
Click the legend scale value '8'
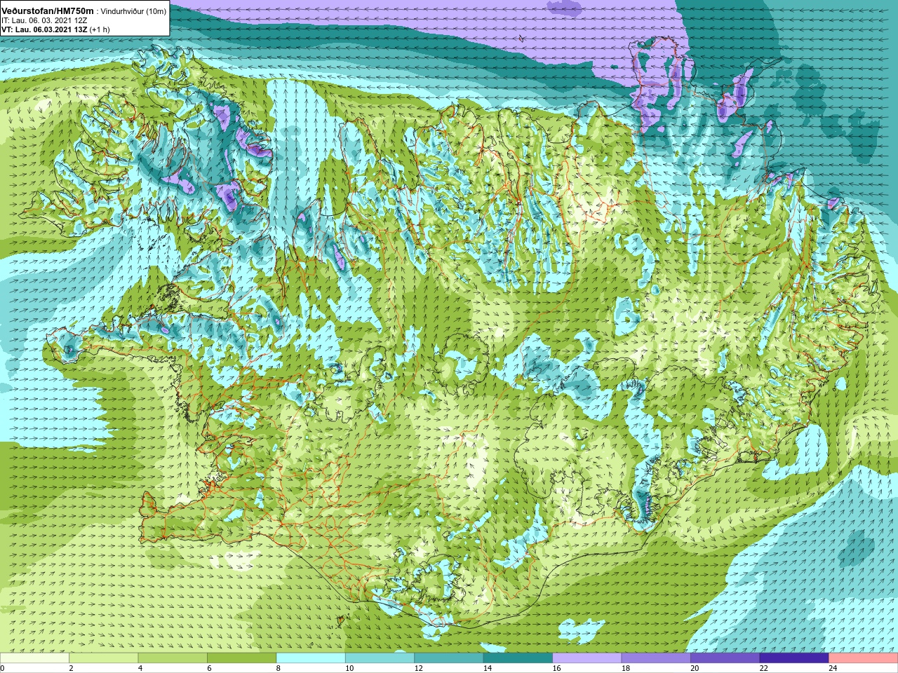point(279,668)
